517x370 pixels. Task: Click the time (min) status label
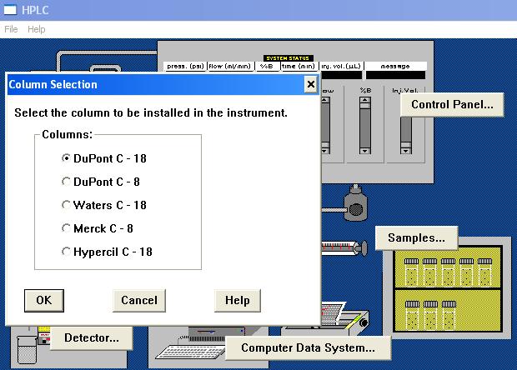click(x=299, y=66)
